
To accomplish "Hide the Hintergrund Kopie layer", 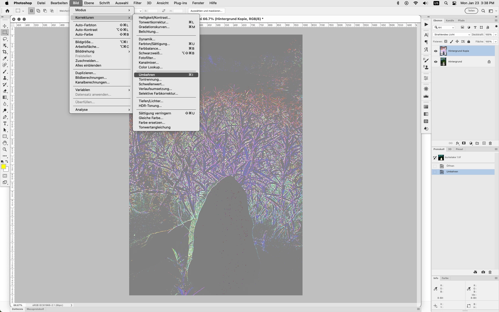I will pos(436,51).
